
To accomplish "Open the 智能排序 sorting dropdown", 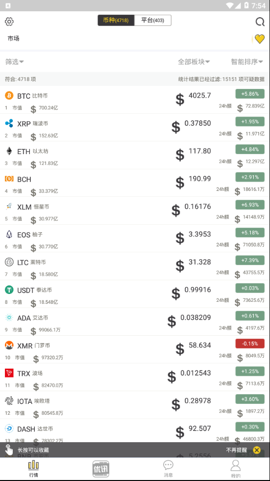I will click(247, 62).
